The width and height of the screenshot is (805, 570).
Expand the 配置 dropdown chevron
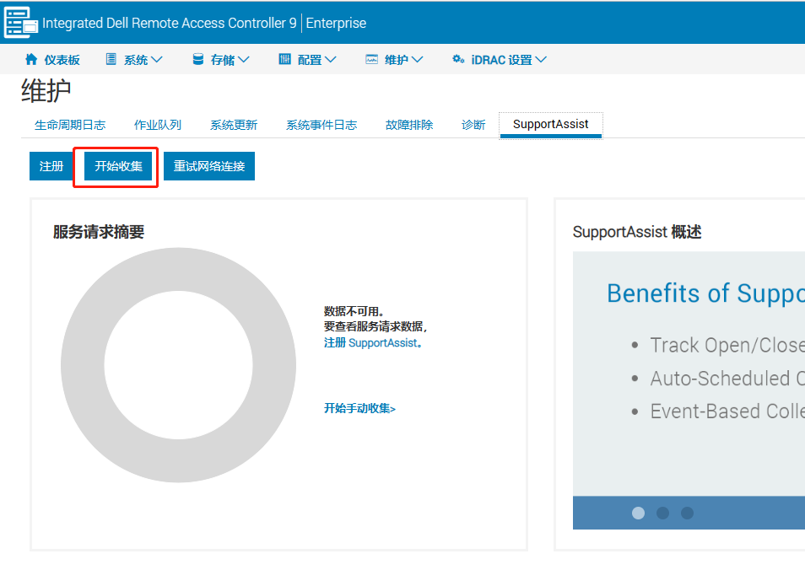point(331,59)
